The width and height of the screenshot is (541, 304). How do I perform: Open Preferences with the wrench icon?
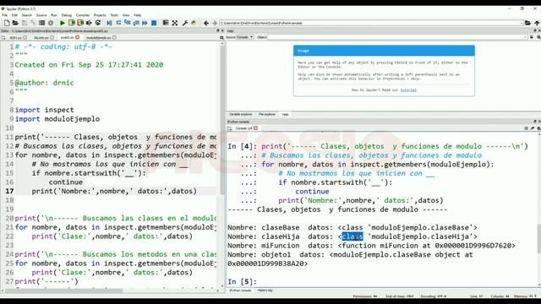click(x=185, y=23)
